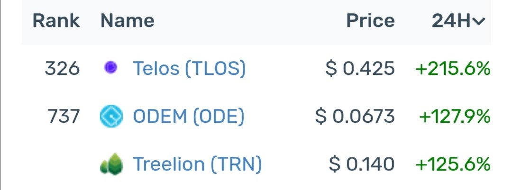Select the Telos price $ 0.425

click(x=360, y=69)
